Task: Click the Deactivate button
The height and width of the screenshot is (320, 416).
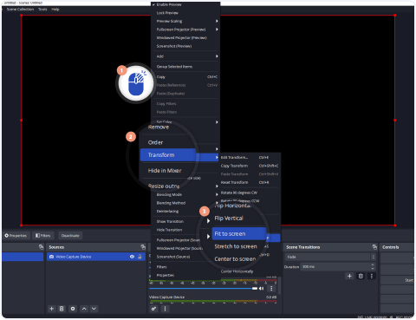Action: (x=70, y=236)
